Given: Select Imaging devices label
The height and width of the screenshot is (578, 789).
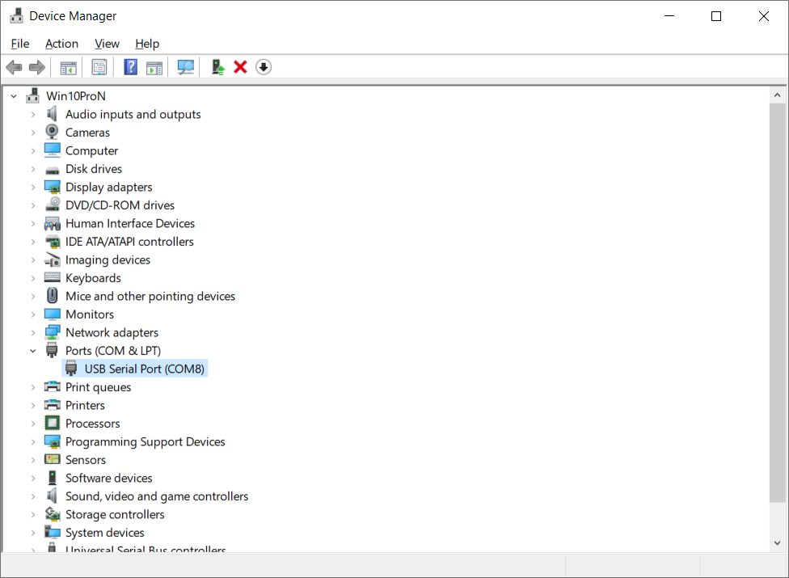Looking at the screenshot, I should (x=108, y=259).
